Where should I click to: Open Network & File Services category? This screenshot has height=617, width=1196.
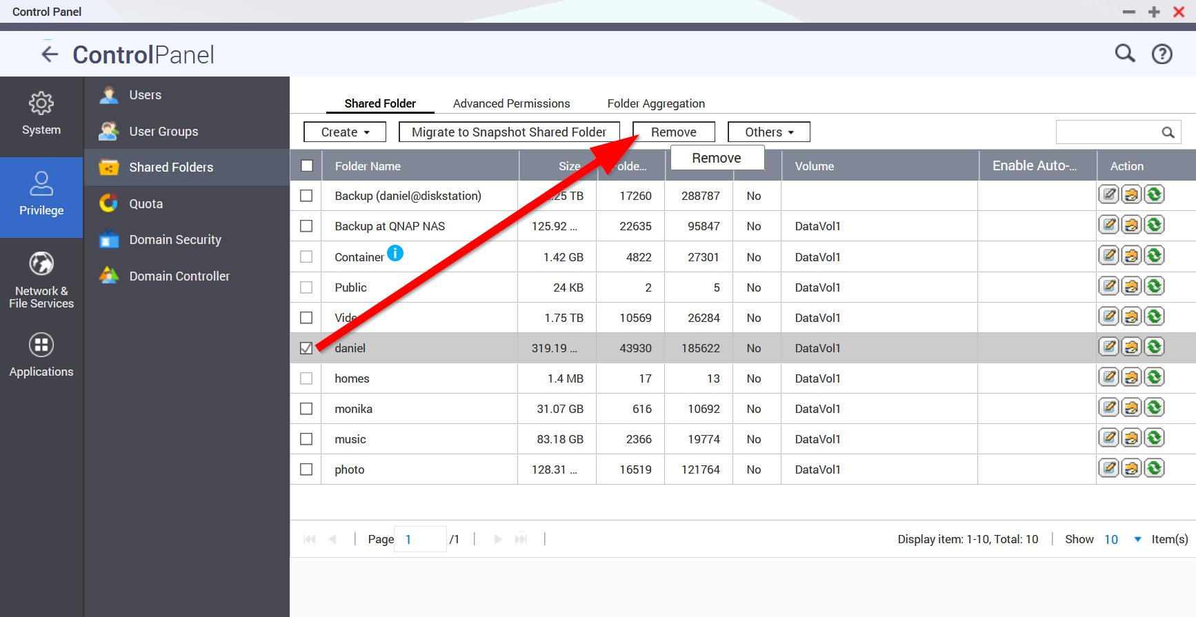pyautogui.click(x=41, y=279)
